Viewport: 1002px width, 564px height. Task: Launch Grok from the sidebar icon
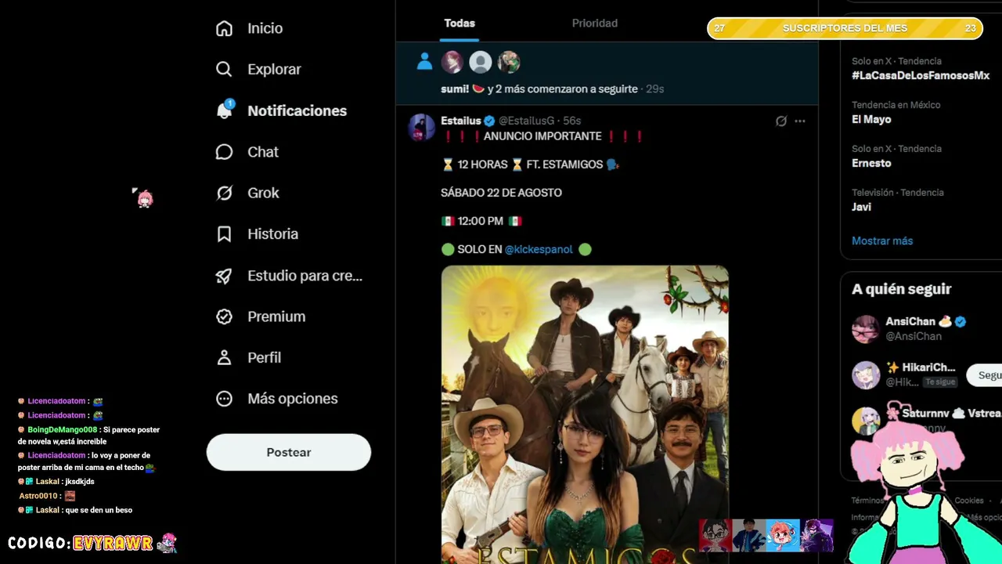click(x=225, y=193)
